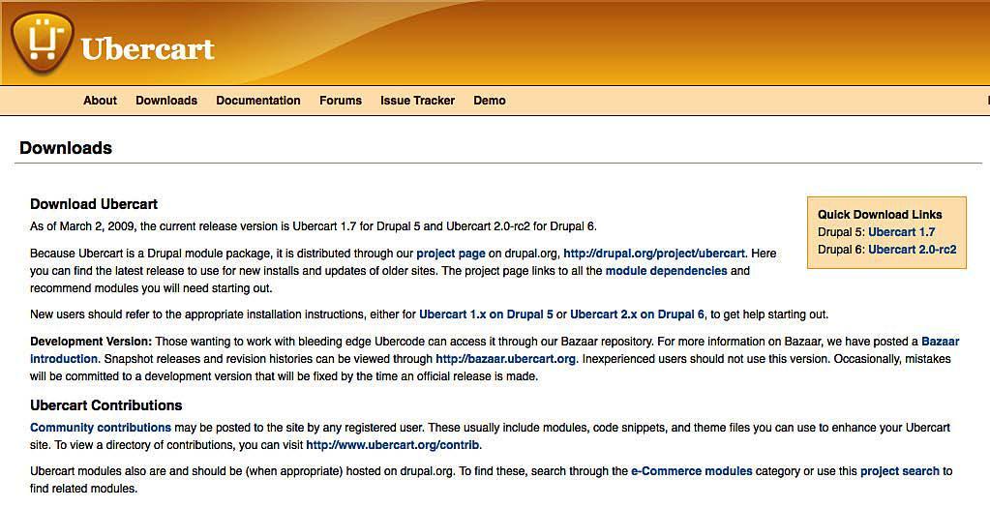The height and width of the screenshot is (508, 990).
Task: Open the project page link
Action: tap(451, 254)
